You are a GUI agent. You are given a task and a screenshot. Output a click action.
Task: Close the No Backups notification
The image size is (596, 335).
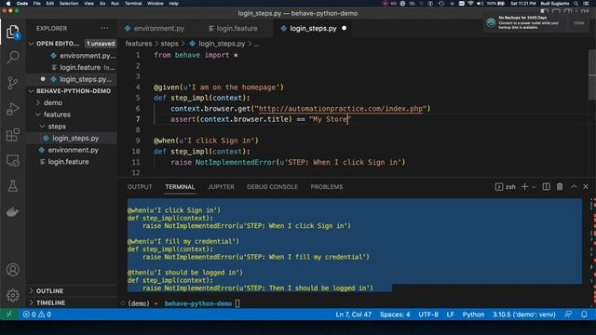(x=578, y=22)
